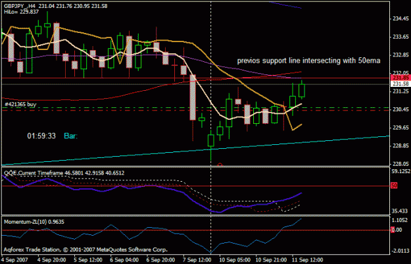Click the '6 Sep 20:00' time axis label

[x=160, y=260]
